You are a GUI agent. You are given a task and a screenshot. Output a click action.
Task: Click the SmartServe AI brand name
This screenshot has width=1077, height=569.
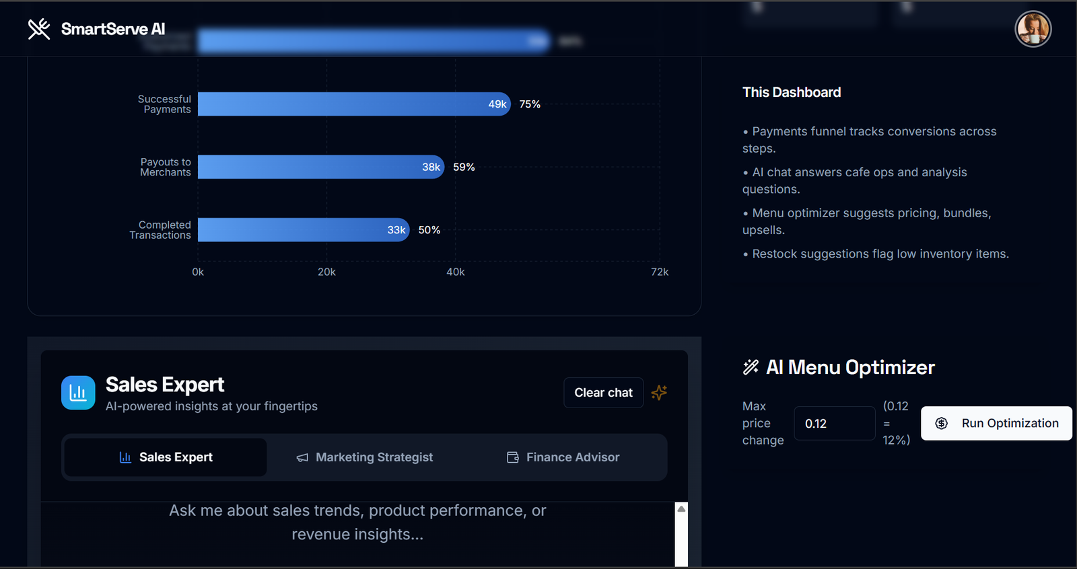112,29
